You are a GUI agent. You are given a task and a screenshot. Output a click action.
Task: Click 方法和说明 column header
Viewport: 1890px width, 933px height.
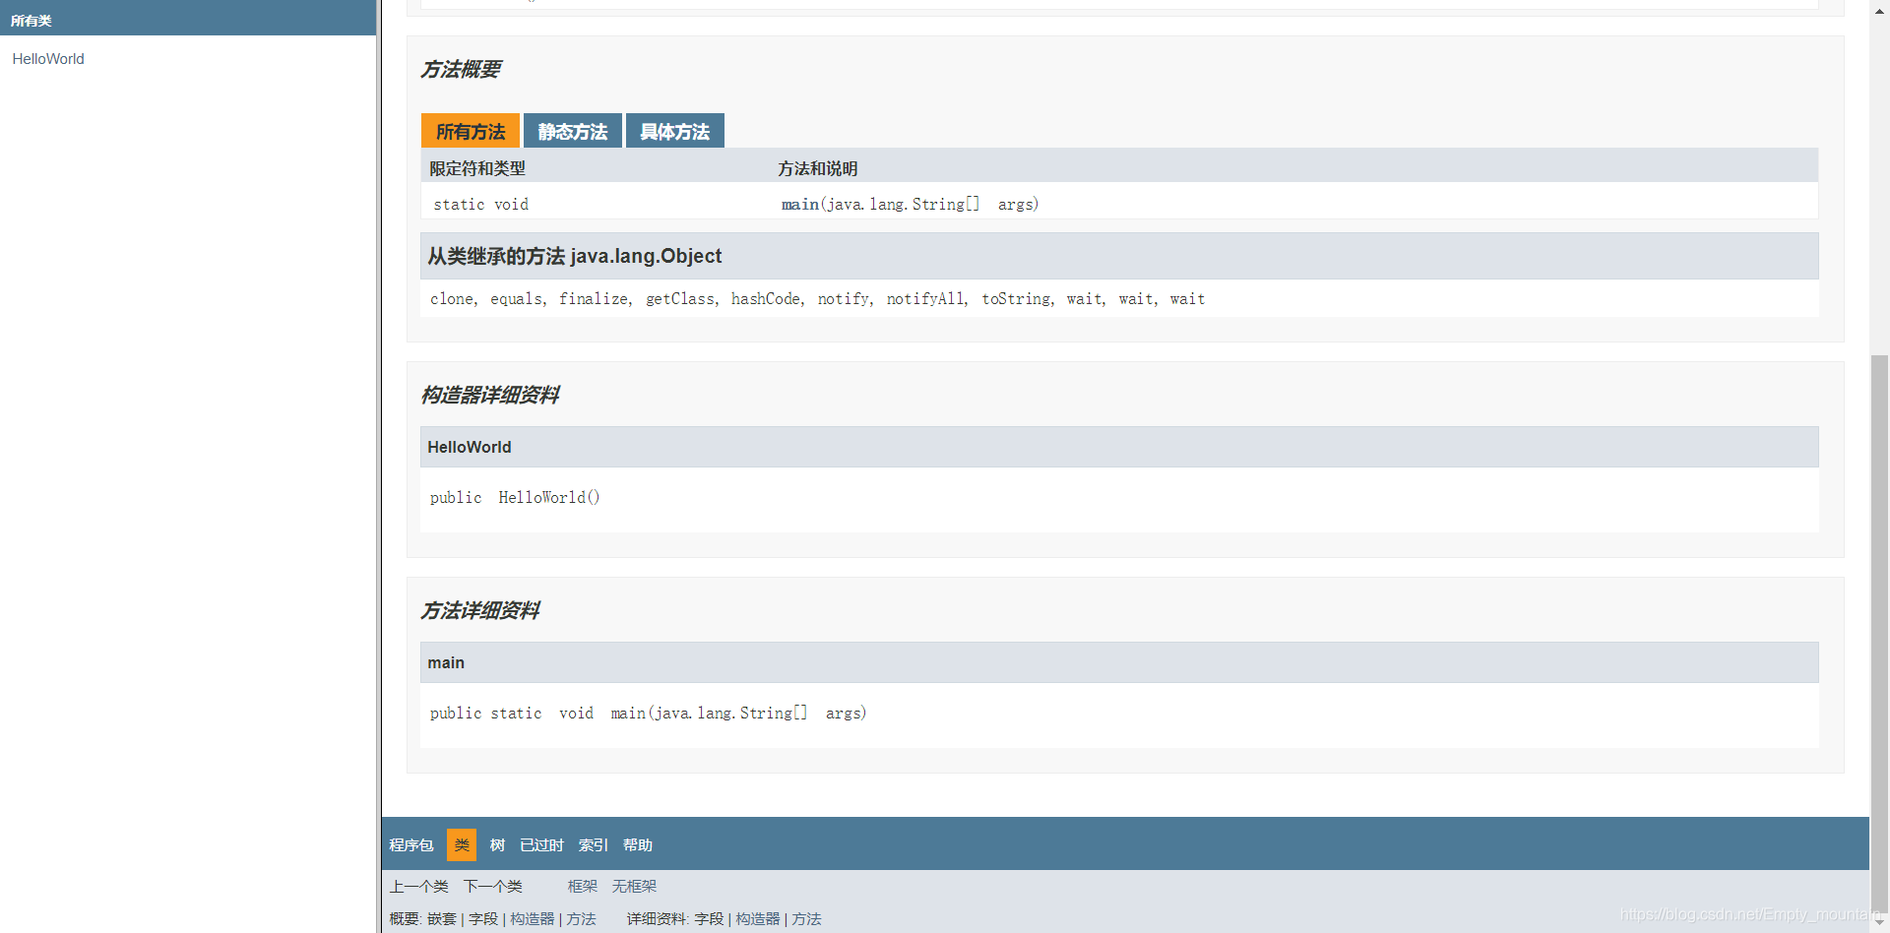coord(818,168)
